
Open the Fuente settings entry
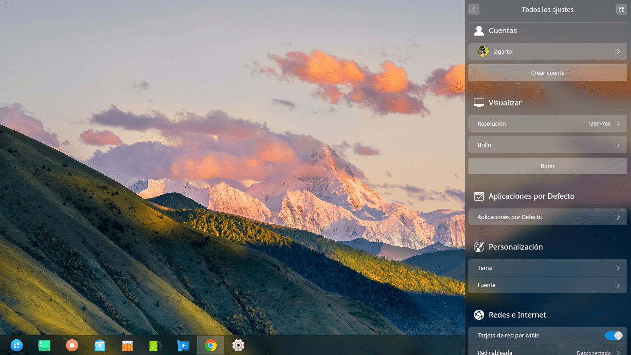pos(547,285)
